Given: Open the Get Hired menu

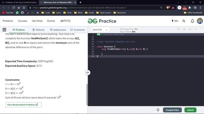Looking at the screenshot, I should click(37, 21).
